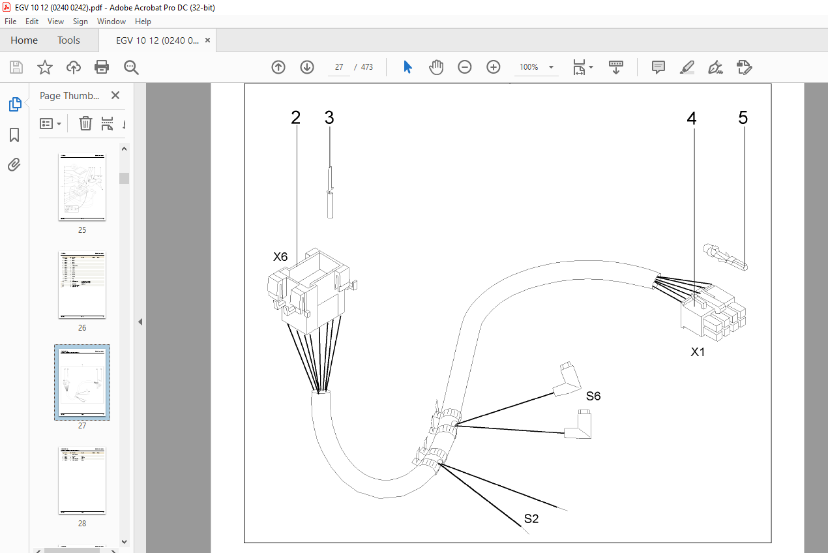Open fit page options tool
The height and width of the screenshot is (553, 828).
click(579, 67)
